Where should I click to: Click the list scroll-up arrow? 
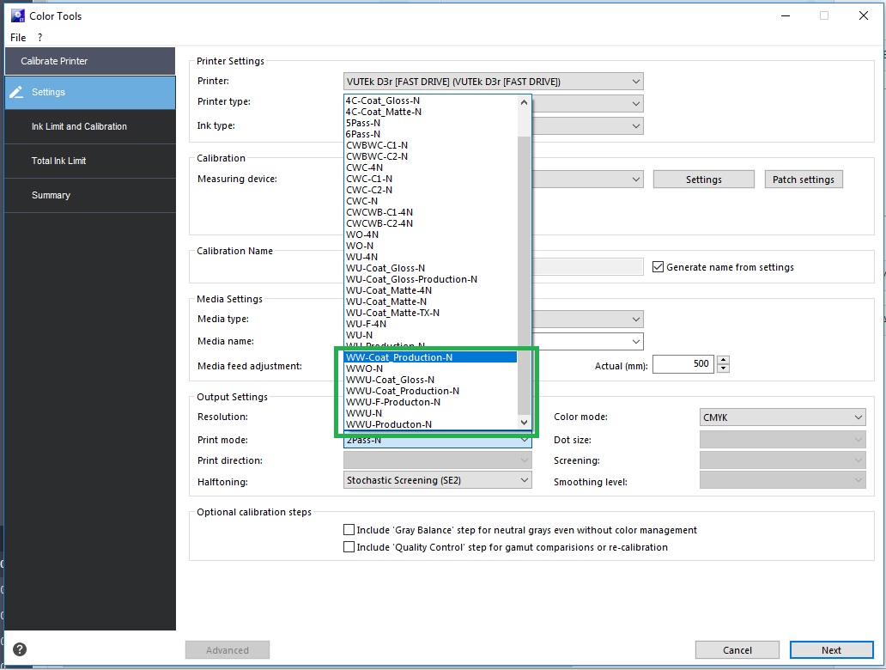click(524, 102)
